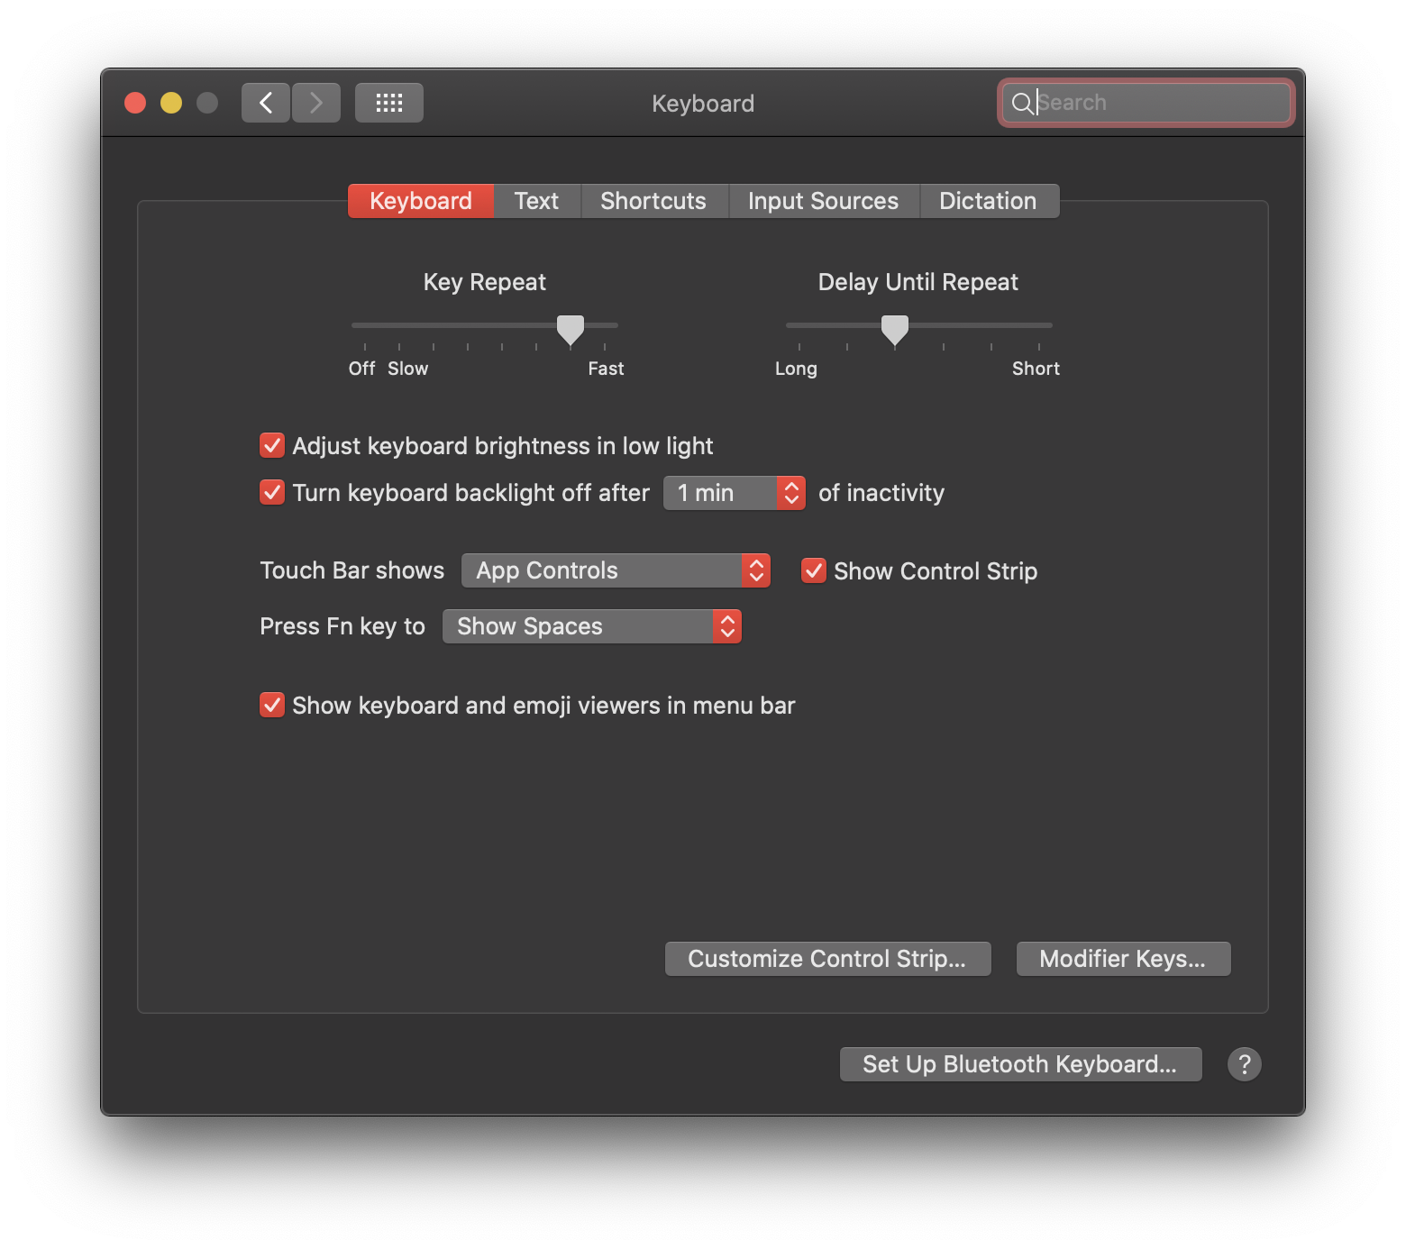Expand the Touch Bar shows App Controls menu
This screenshot has width=1406, height=1249.
pyautogui.click(x=616, y=570)
